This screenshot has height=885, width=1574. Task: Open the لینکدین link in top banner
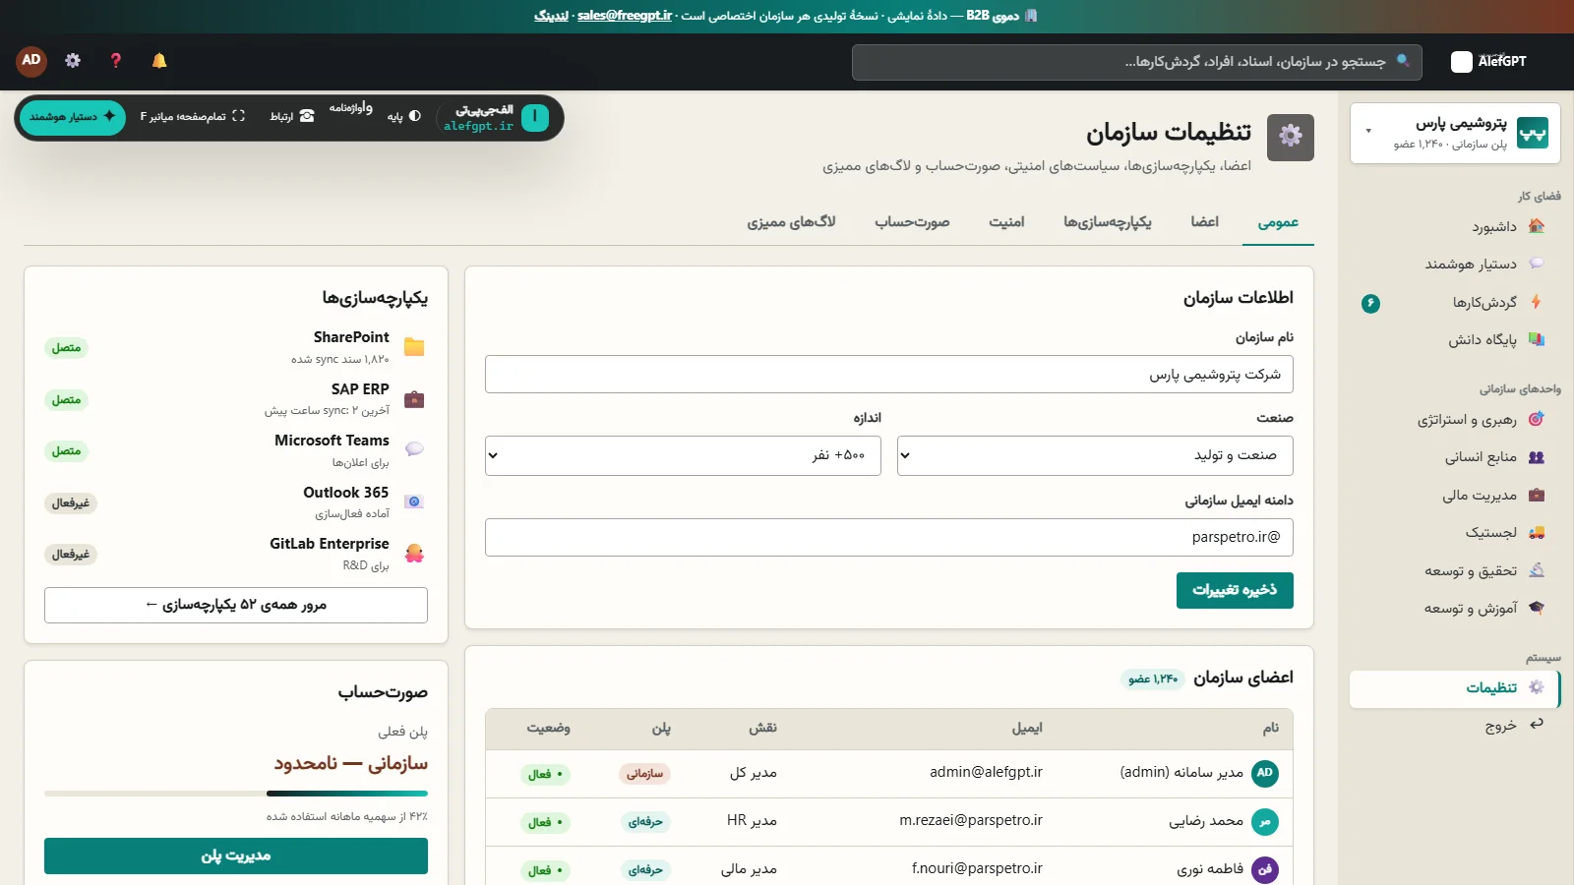(x=551, y=16)
